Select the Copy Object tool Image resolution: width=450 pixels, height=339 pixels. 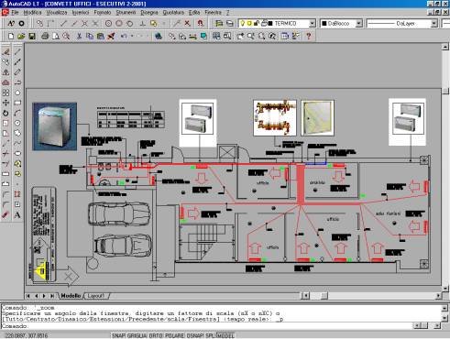(5, 62)
